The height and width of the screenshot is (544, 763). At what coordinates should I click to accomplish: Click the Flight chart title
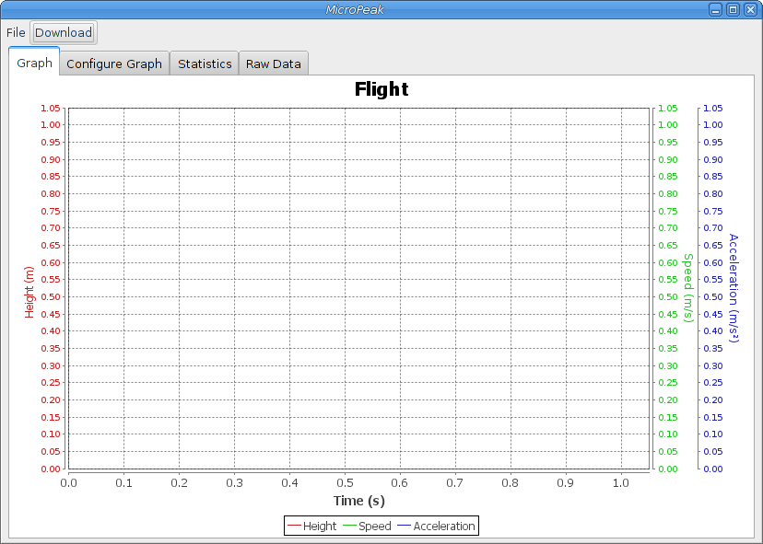pyautogui.click(x=381, y=89)
